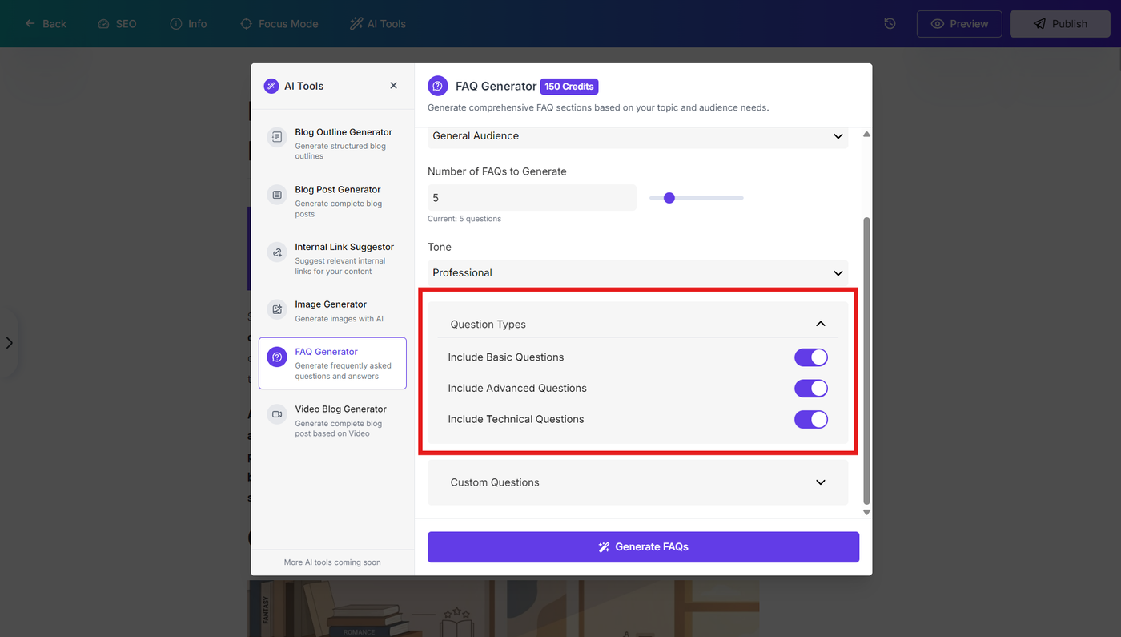Toggle Include Technical Questions off
Screen dimensions: 1121x637
point(811,419)
